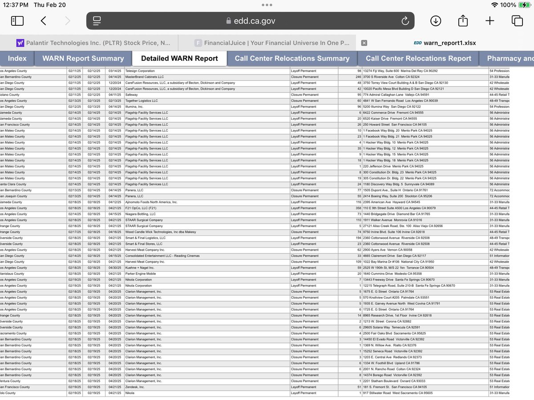Select the Illumina, Inc. cell
Viewport: 534px width, 400px height.
206,107
